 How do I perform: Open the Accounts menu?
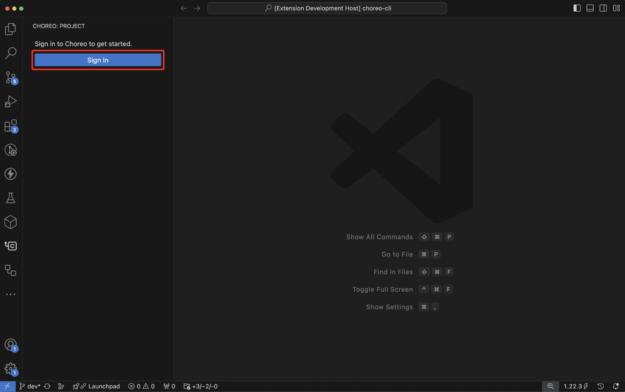tap(10, 345)
